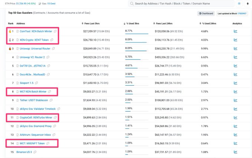Click the 15 Gwei gas price link

[x=51, y=4]
